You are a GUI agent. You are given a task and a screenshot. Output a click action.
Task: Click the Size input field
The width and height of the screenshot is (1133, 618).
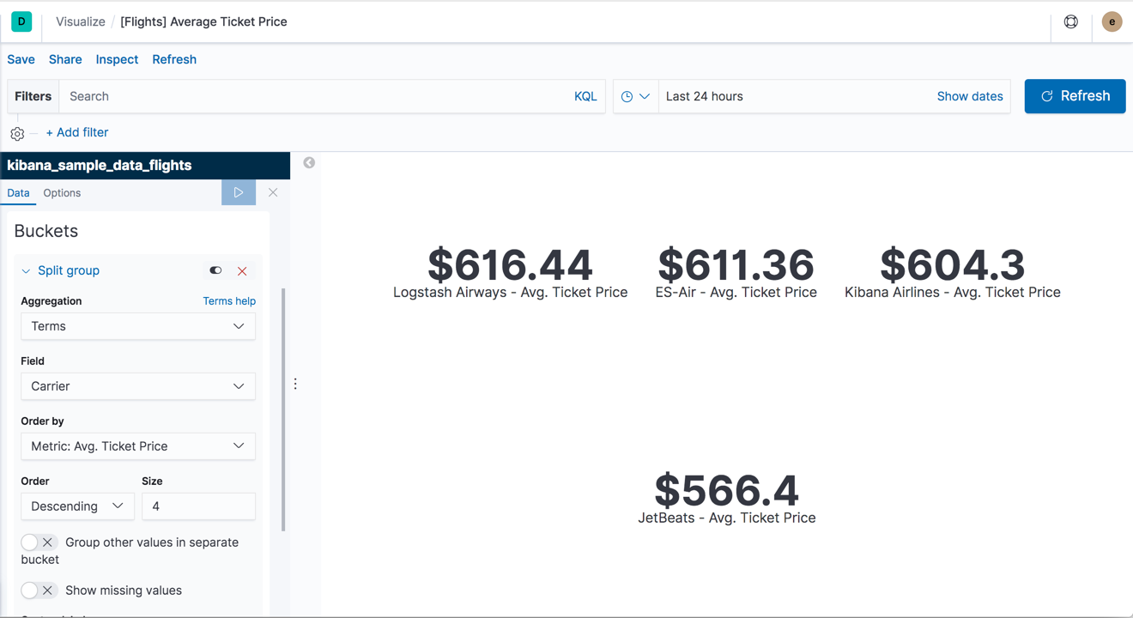click(198, 506)
